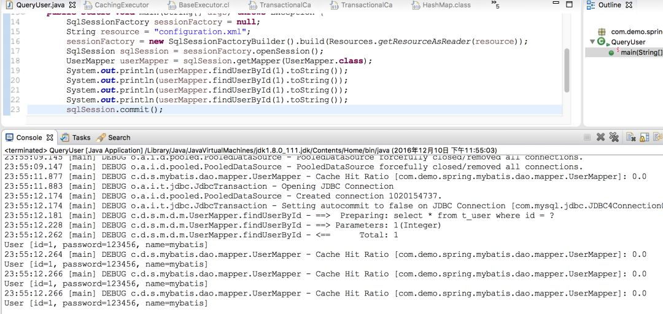
Task: Click the package icon in the Outline
Action: 602,32
